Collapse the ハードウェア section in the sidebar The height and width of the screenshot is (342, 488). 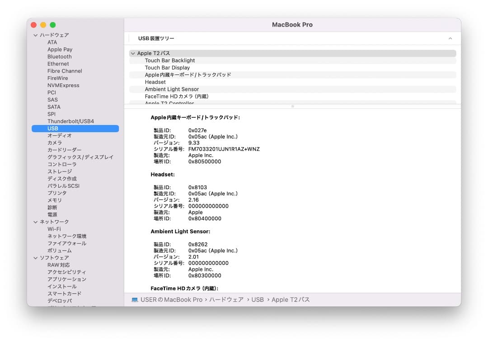pyautogui.click(x=35, y=35)
